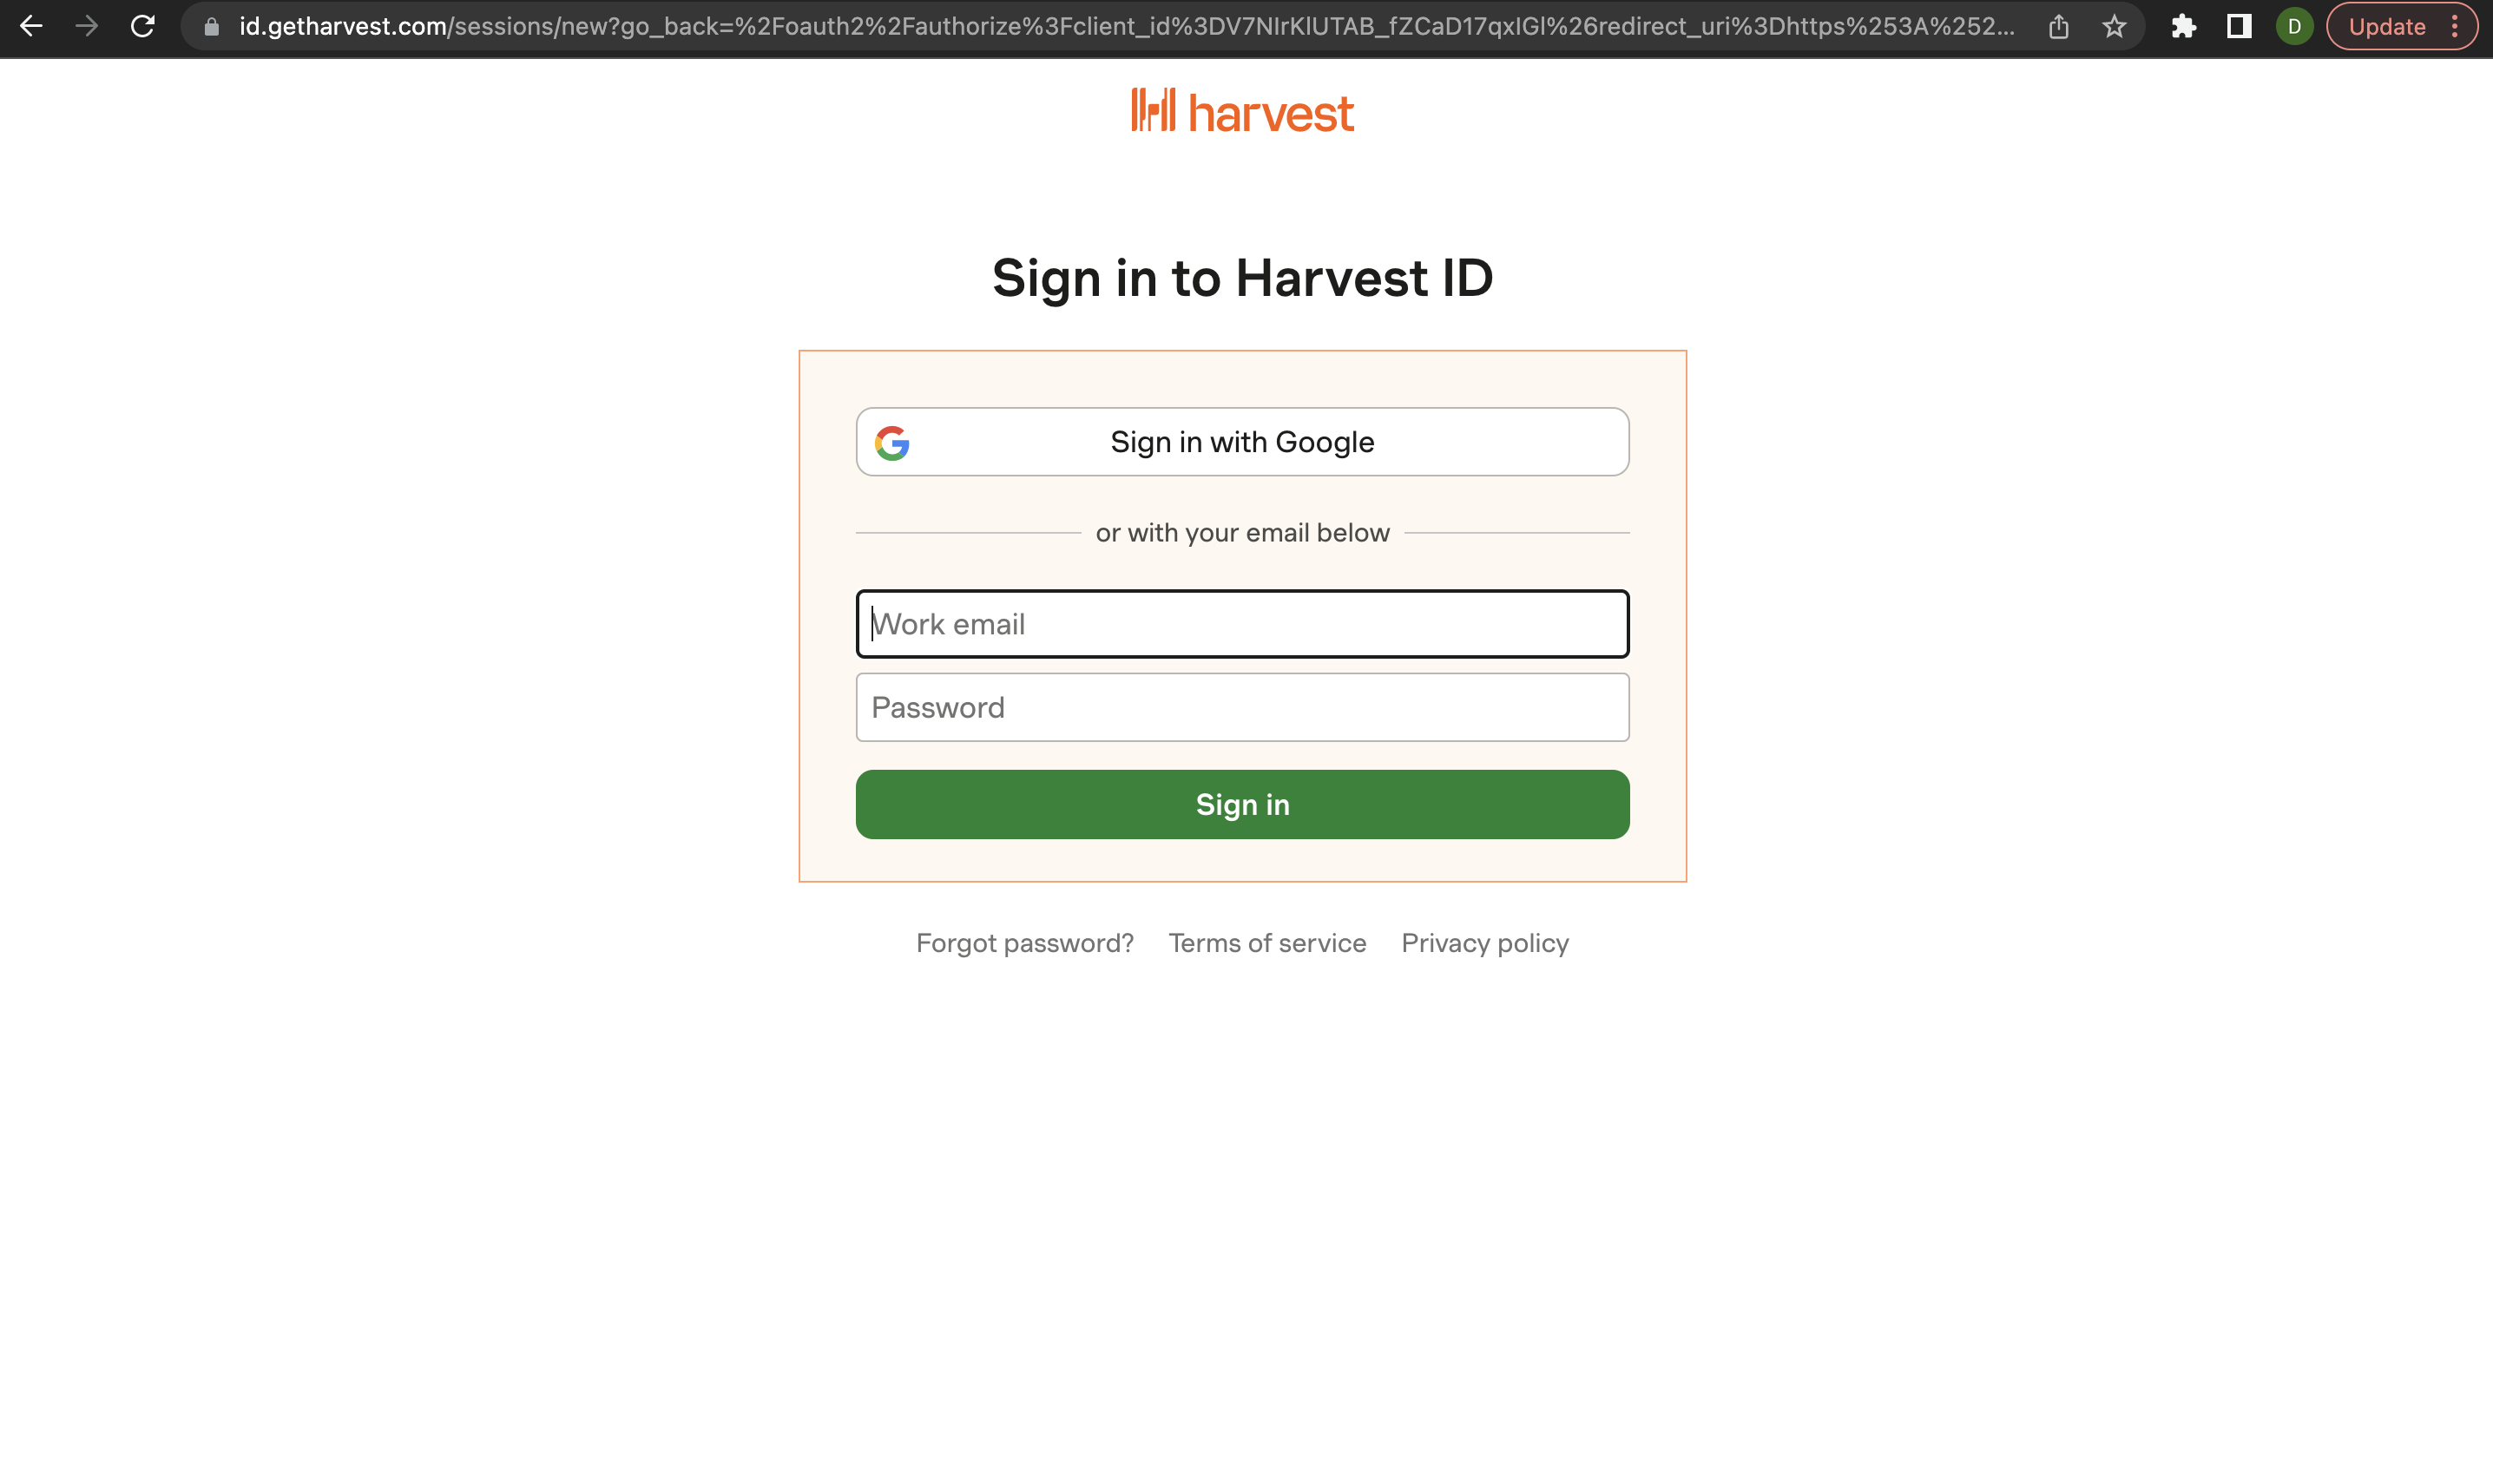
Task: Click the Work email input field
Action: pyautogui.click(x=1242, y=622)
